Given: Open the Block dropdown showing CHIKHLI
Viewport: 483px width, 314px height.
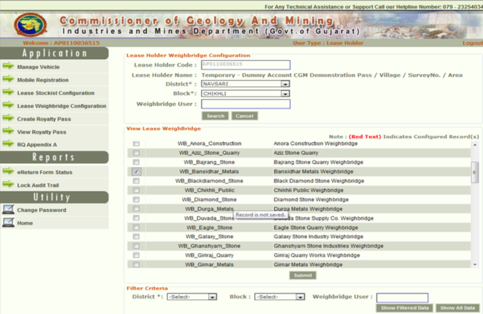Looking at the screenshot, I should click(245, 93).
